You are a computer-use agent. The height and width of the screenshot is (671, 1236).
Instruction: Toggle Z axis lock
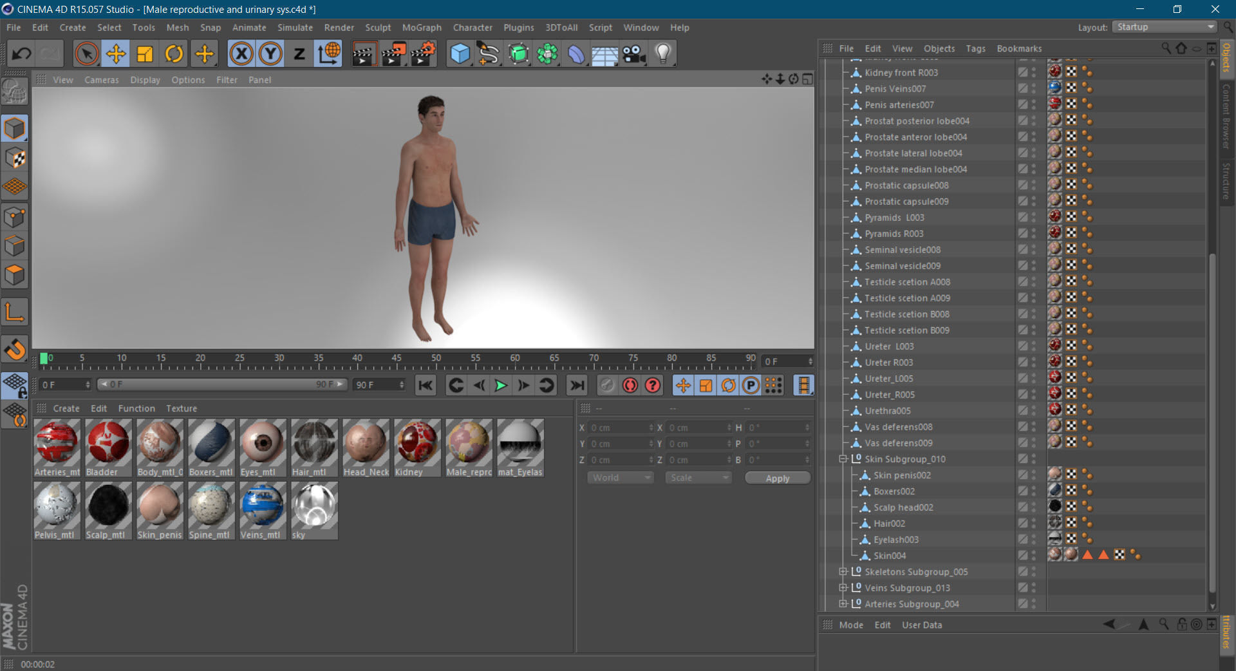pos(299,53)
